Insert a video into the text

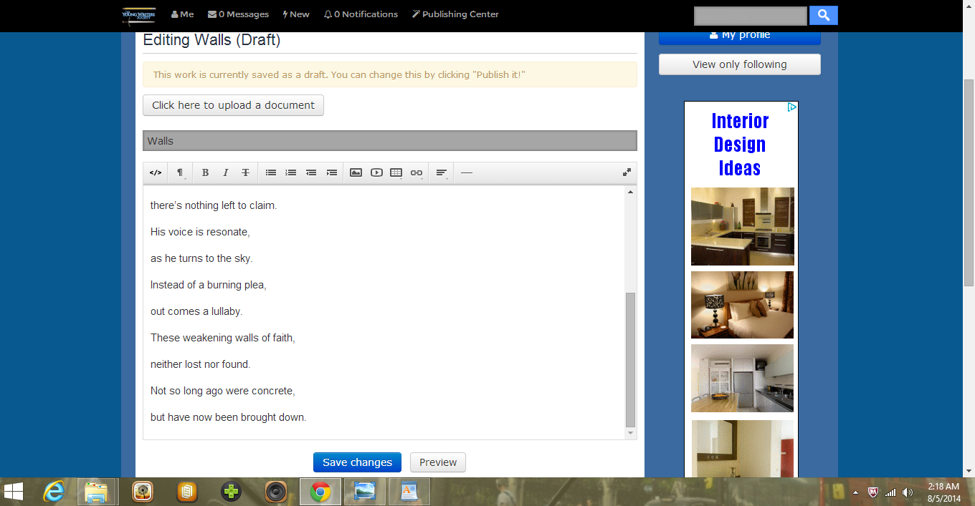[x=376, y=172]
